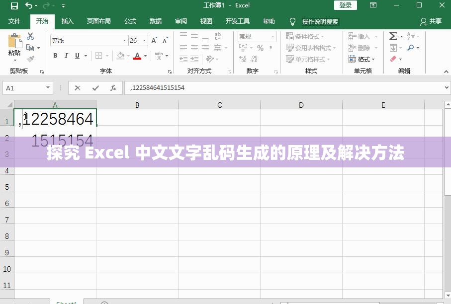Click the 登录 sign-in button
The image size is (451, 304).
[x=345, y=5]
